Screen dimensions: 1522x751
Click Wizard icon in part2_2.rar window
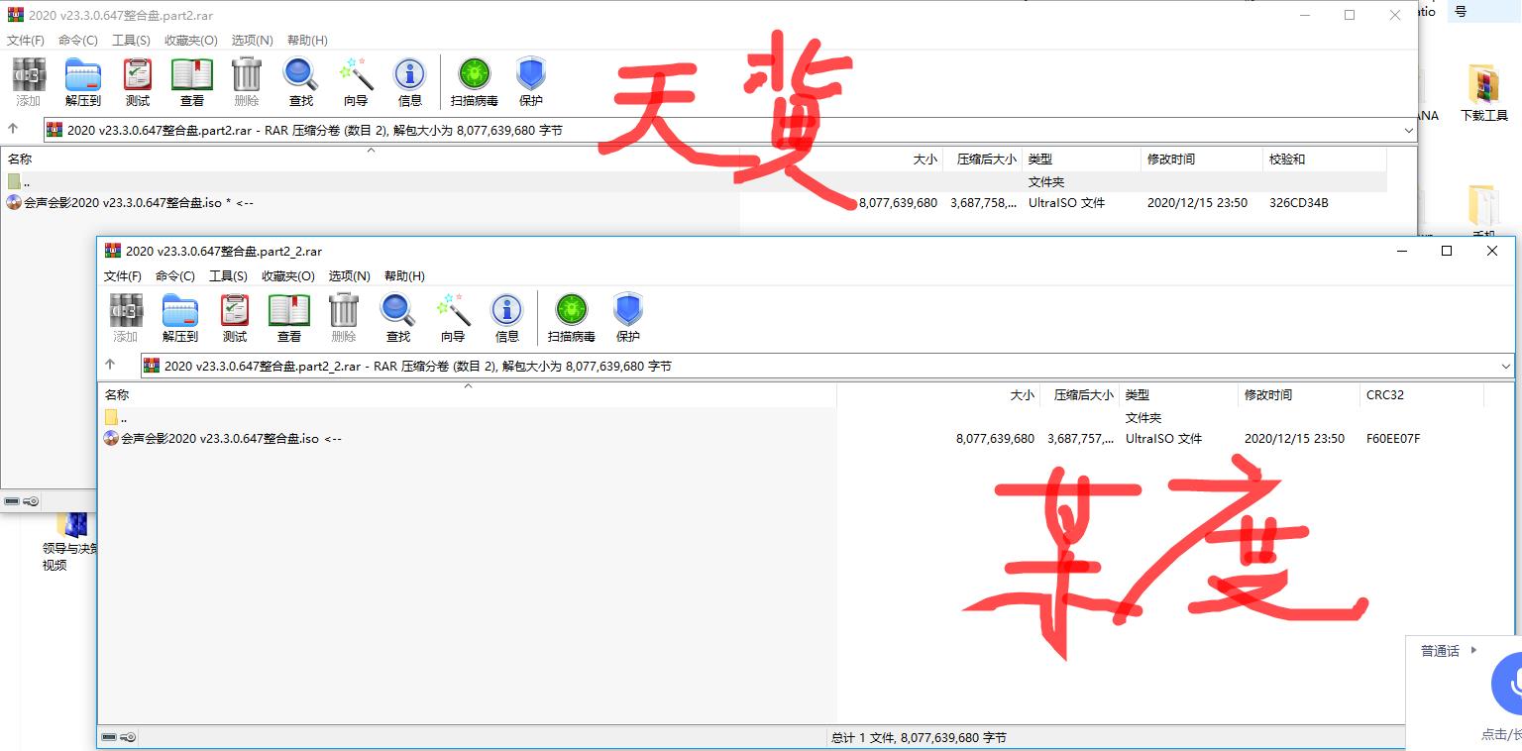[x=453, y=318]
